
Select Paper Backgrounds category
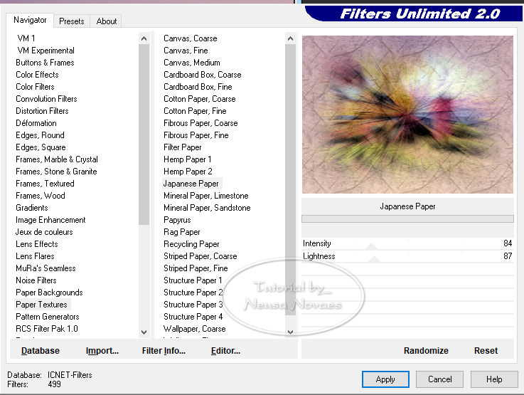coord(49,293)
